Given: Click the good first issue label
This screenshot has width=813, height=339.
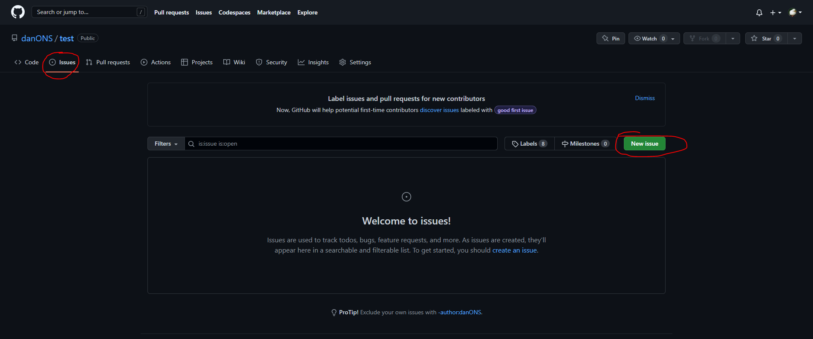Looking at the screenshot, I should (x=515, y=110).
